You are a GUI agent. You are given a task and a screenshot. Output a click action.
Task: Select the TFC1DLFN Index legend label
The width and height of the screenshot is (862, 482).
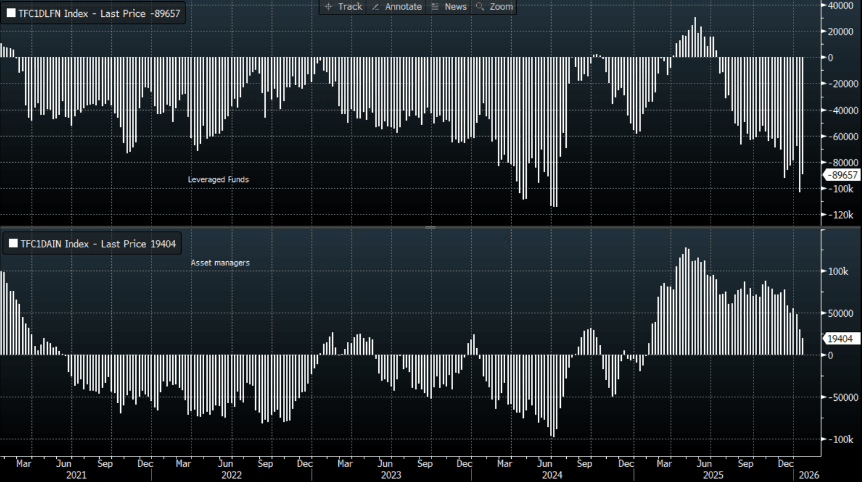99,13
